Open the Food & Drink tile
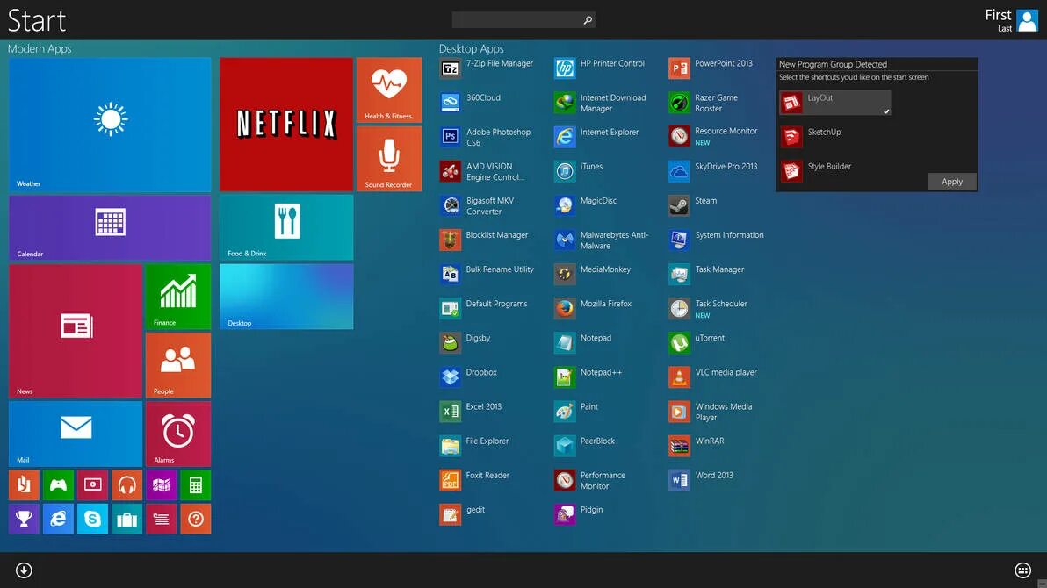 click(x=286, y=227)
